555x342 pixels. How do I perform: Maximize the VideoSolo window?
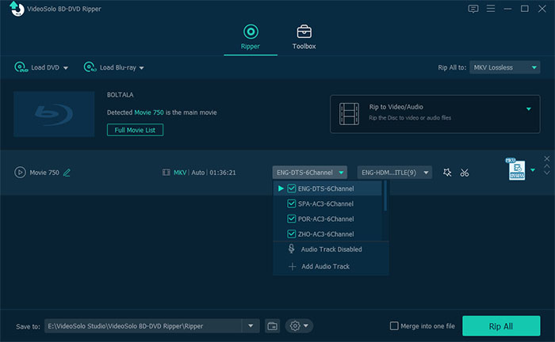coord(525,9)
